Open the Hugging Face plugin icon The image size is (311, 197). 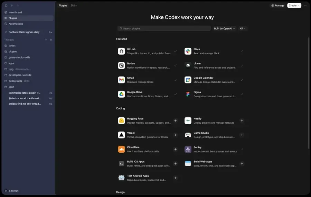[x=121, y=120]
